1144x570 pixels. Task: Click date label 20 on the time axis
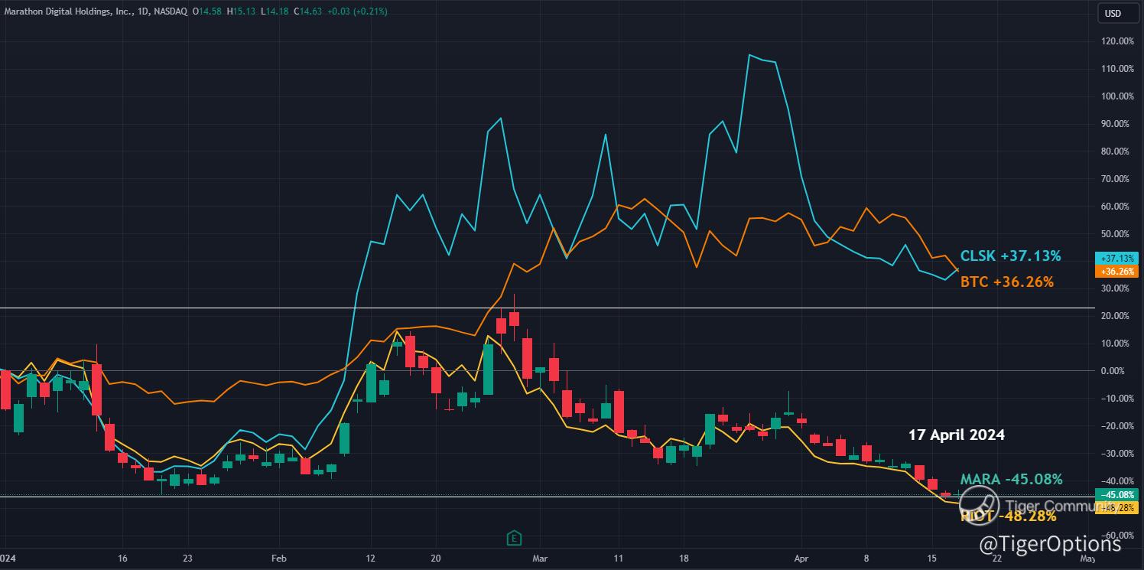[436, 559]
